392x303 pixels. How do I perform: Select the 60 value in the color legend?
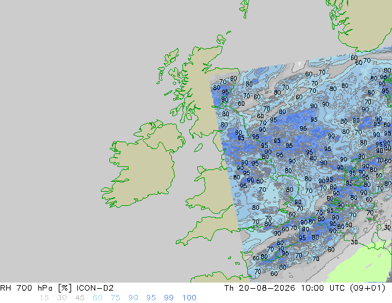coord(98,298)
